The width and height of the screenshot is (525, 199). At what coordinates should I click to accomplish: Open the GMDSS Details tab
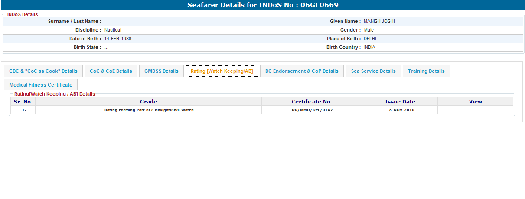[161, 71]
